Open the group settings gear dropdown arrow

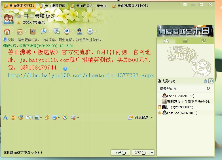[x=96, y=32]
